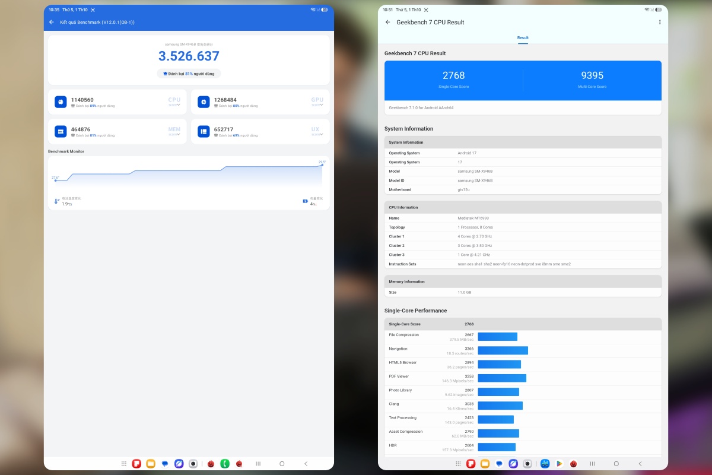Tap the MEM icon beside 464876
Image resolution: width=712 pixels, height=475 pixels.
point(61,131)
